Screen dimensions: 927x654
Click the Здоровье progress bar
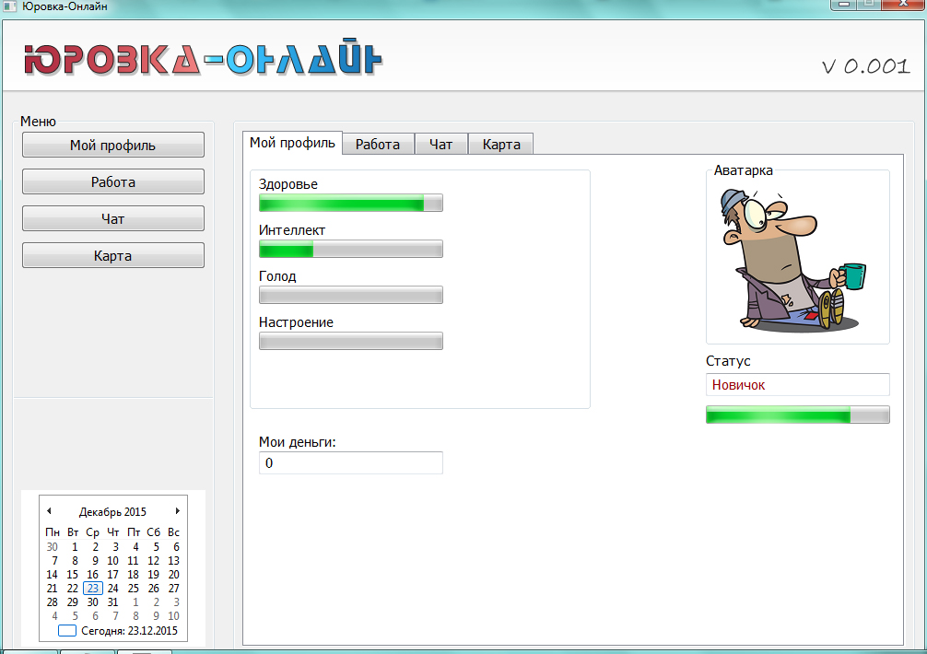[350, 203]
